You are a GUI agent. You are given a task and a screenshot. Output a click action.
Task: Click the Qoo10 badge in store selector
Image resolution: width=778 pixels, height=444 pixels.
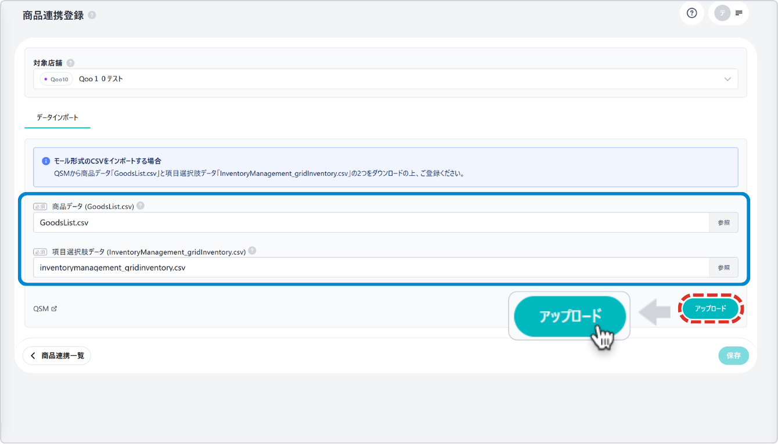tap(56, 80)
